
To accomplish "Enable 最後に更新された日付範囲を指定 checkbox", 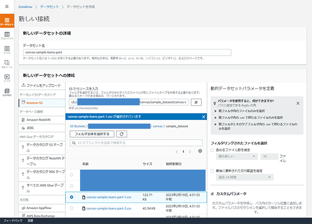I will [212, 171].
